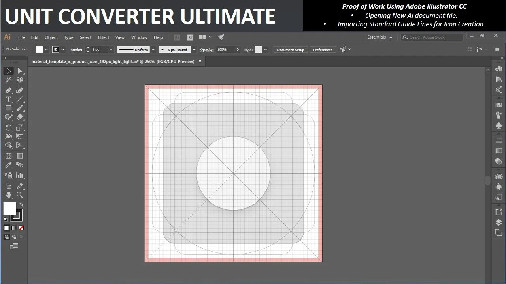The width and height of the screenshot is (506, 284).
Task: Select the Eraser tool
Action: (20, 117)
